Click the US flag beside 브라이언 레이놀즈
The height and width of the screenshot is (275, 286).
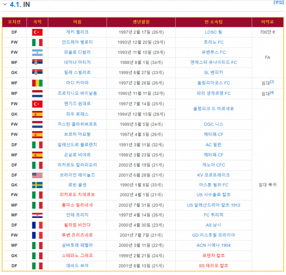point(37,175)
